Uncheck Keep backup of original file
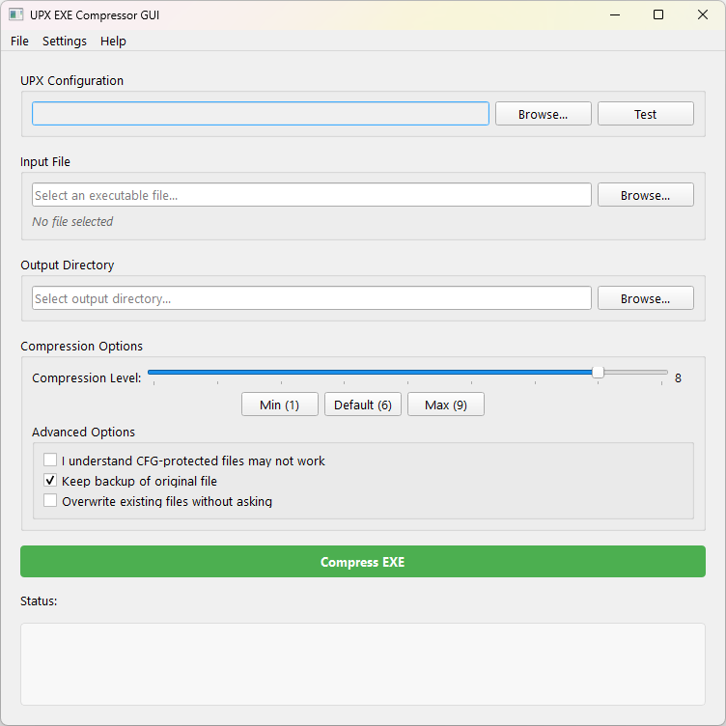The width and height of the screenshot is (726, 726). (x=50, y=481)
